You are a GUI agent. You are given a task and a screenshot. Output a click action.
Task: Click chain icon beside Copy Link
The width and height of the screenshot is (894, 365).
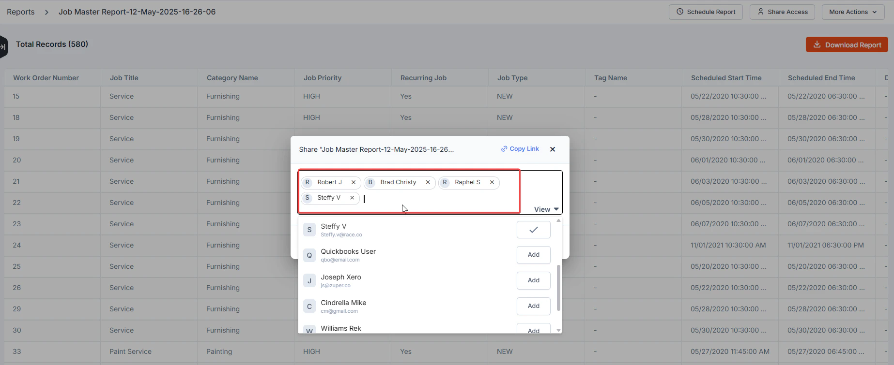pos(504,149)
